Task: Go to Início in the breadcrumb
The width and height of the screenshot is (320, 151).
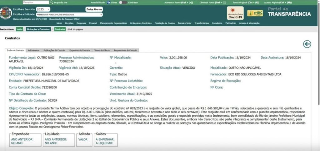Action: [x=19, y=29]
